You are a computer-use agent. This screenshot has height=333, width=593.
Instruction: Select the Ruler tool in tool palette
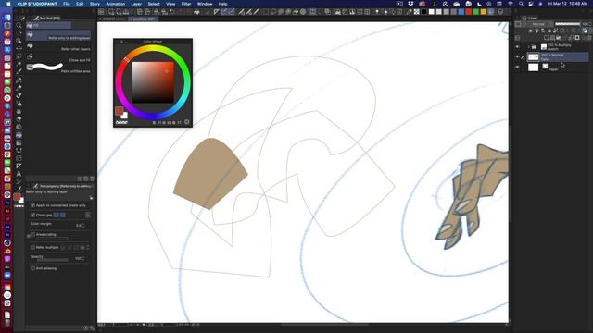19,166
